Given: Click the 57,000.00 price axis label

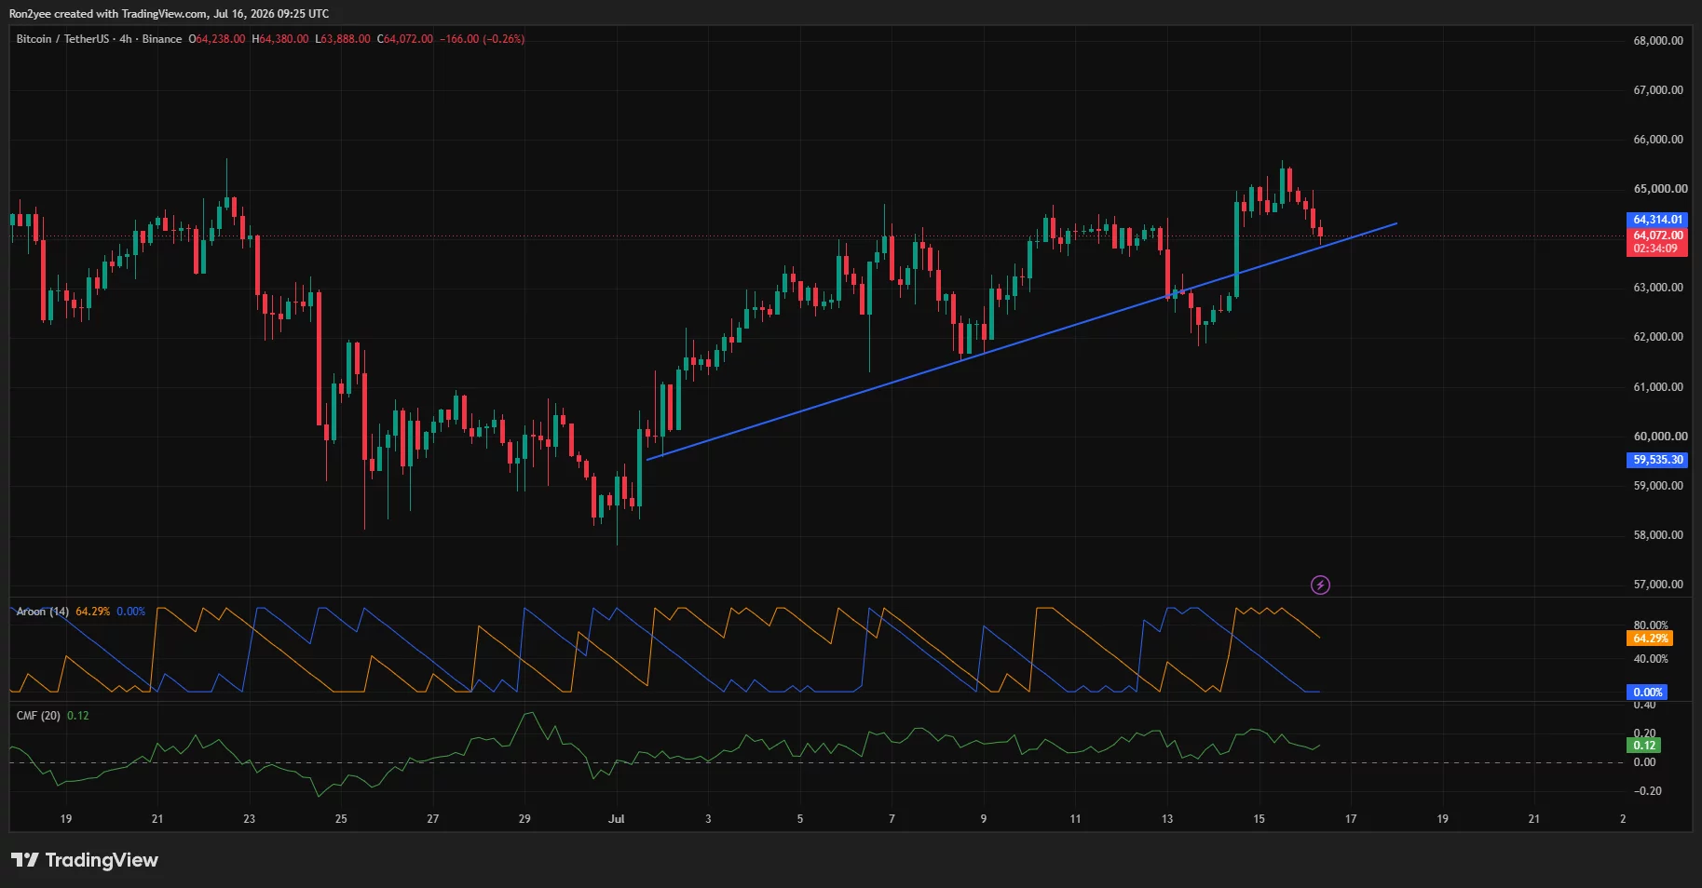Looking at the screenshot, I should pos(1658,585).
